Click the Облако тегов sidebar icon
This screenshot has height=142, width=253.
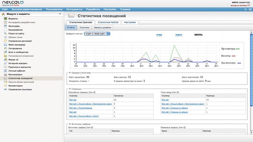(x=6, y=37)
